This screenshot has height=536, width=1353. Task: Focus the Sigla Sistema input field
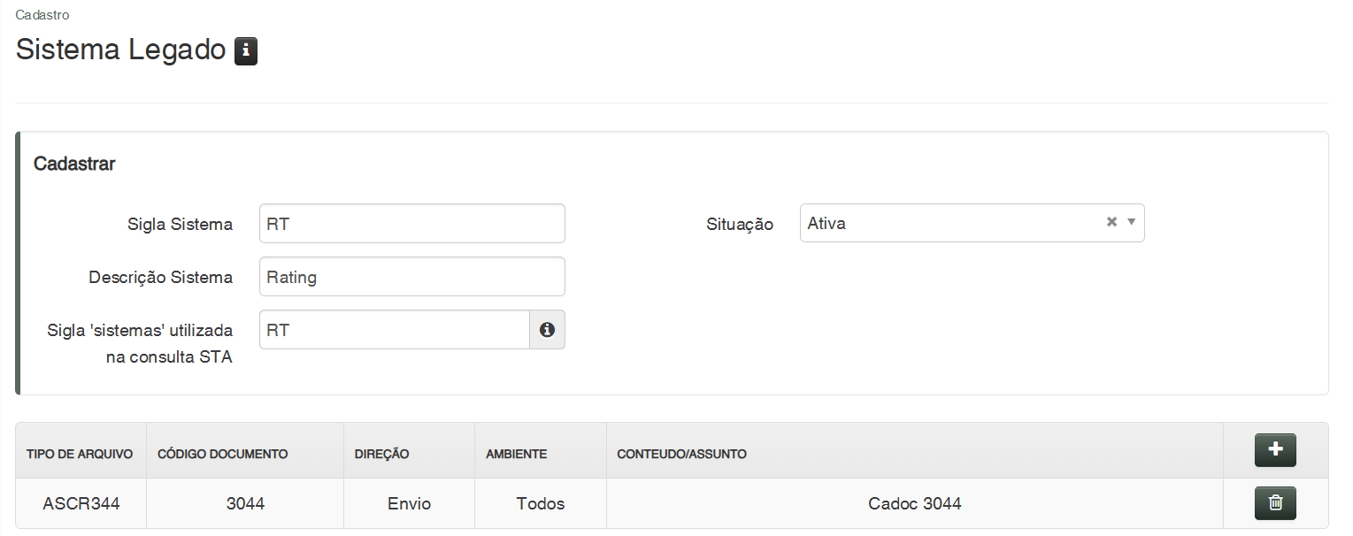pyautogui.click(x=412, y=224)
